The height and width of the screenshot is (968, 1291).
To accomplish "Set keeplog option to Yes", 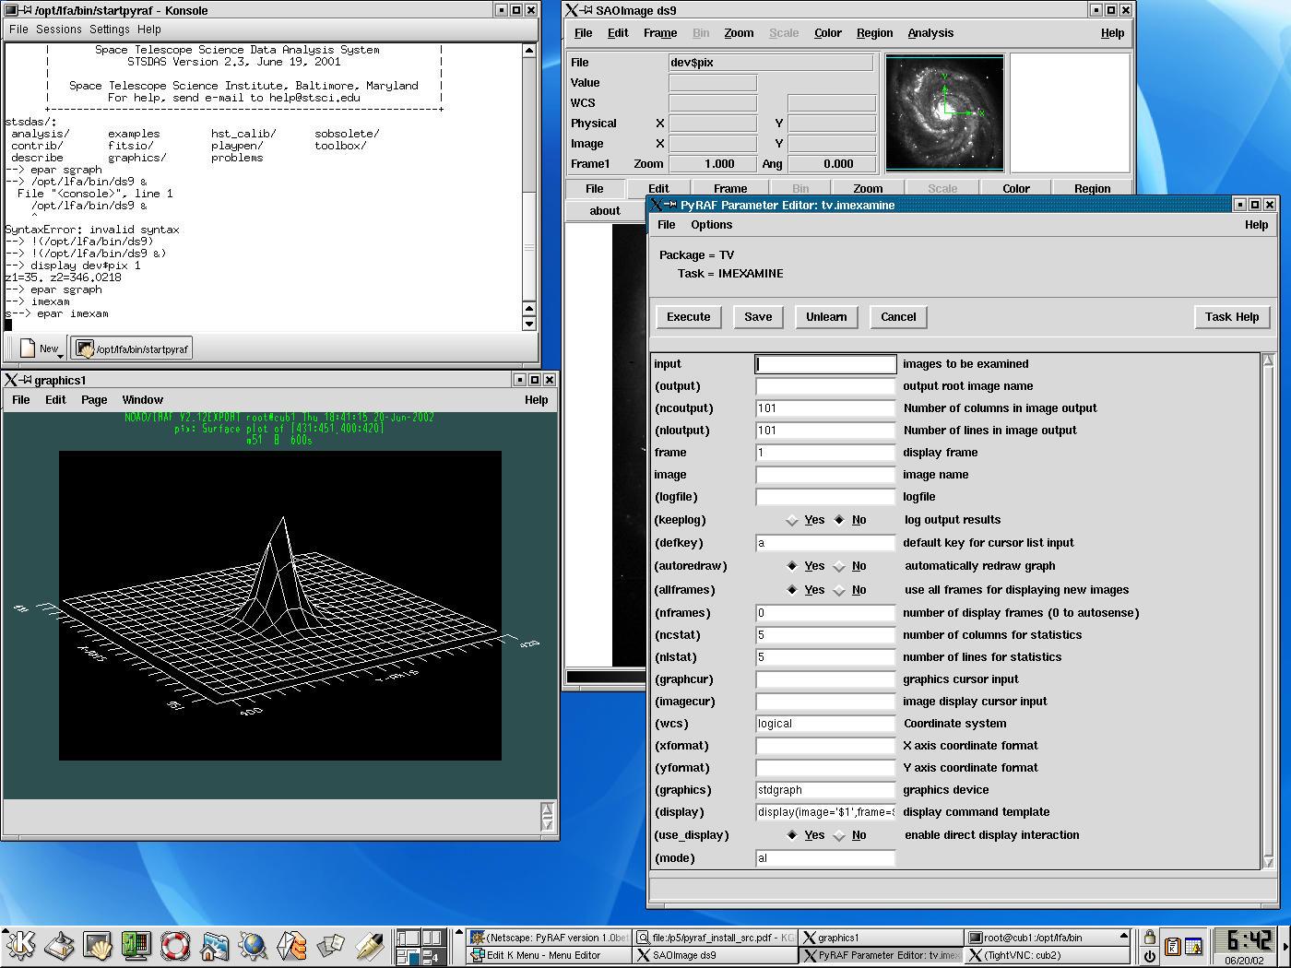I will tap(792, 520).
